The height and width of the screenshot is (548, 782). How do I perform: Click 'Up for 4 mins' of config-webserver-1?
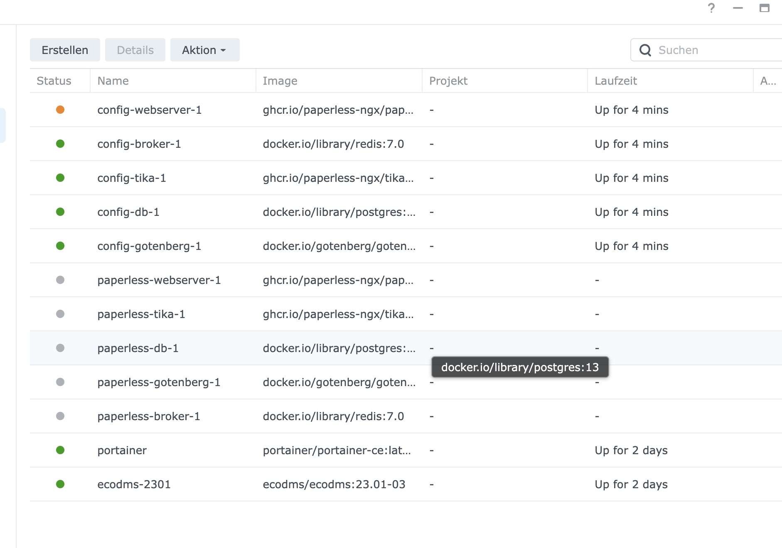tap(632, 110)
